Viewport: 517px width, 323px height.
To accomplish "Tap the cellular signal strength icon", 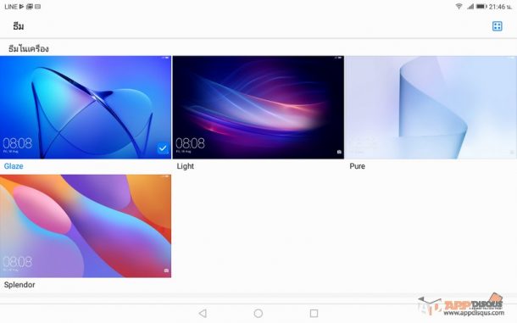I will point(470,6).
